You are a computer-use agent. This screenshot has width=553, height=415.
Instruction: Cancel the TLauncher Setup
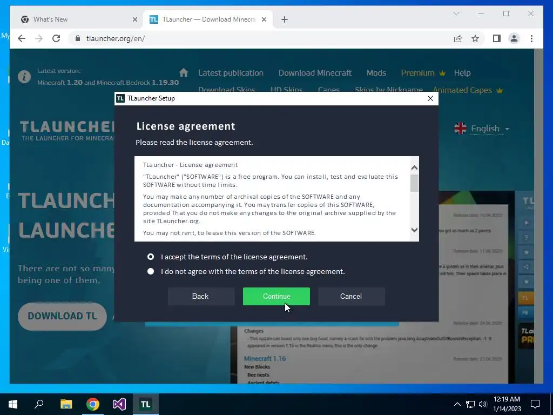(x=351, y=296)
